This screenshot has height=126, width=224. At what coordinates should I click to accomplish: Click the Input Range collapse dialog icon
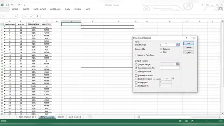(x=177, y=45)
